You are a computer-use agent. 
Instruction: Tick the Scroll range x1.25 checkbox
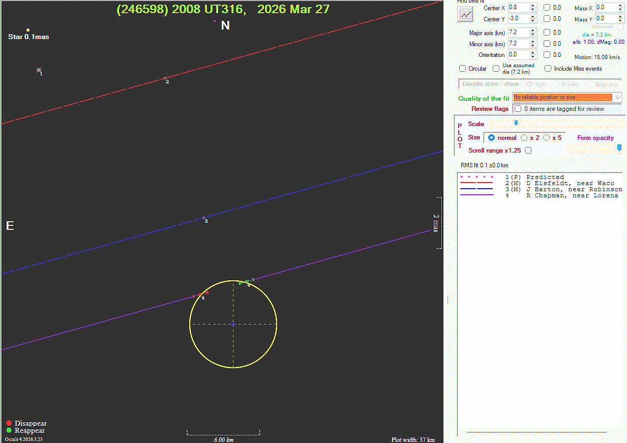[528, 151]
